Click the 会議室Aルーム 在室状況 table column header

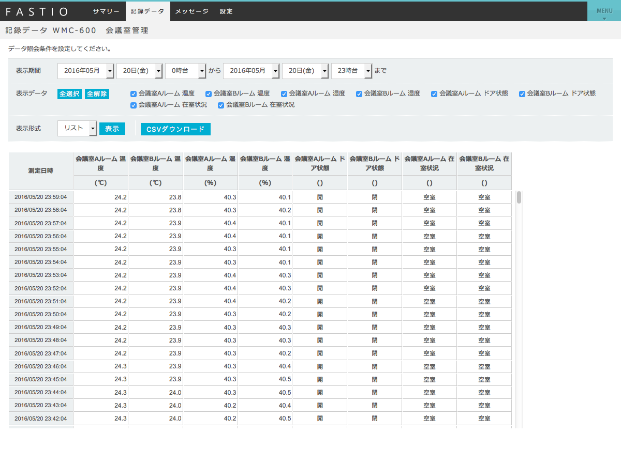point(430,164)
